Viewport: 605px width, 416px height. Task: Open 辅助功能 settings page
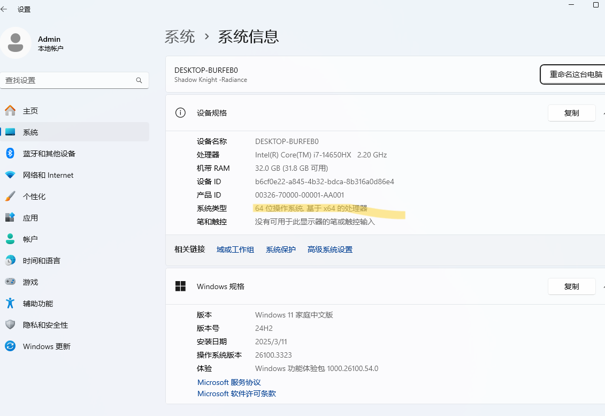coord(75,303)
